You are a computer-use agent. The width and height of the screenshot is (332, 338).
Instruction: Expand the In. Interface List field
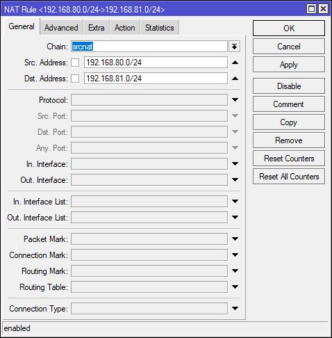[x=235, y=202]
